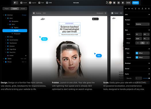This screenshot has width=151, height=109.
Task: Align left icon in properties panel
Action: 126,9
